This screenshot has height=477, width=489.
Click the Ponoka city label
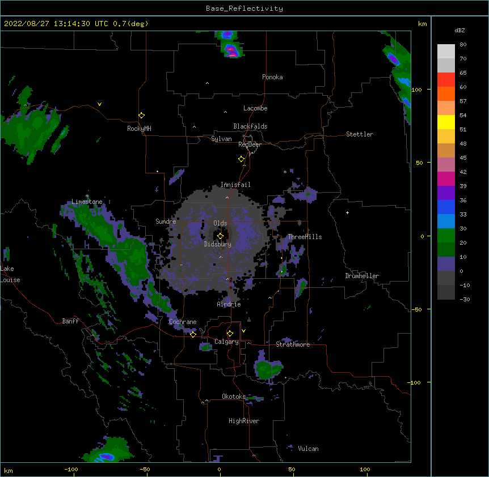[x=272, y=77]
